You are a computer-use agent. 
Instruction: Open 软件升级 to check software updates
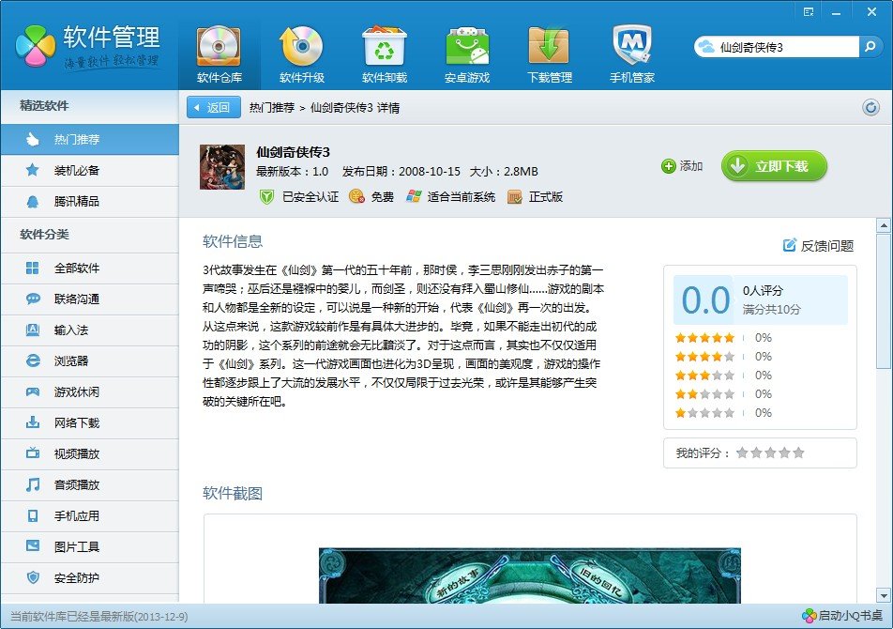(x=300, y=52)
